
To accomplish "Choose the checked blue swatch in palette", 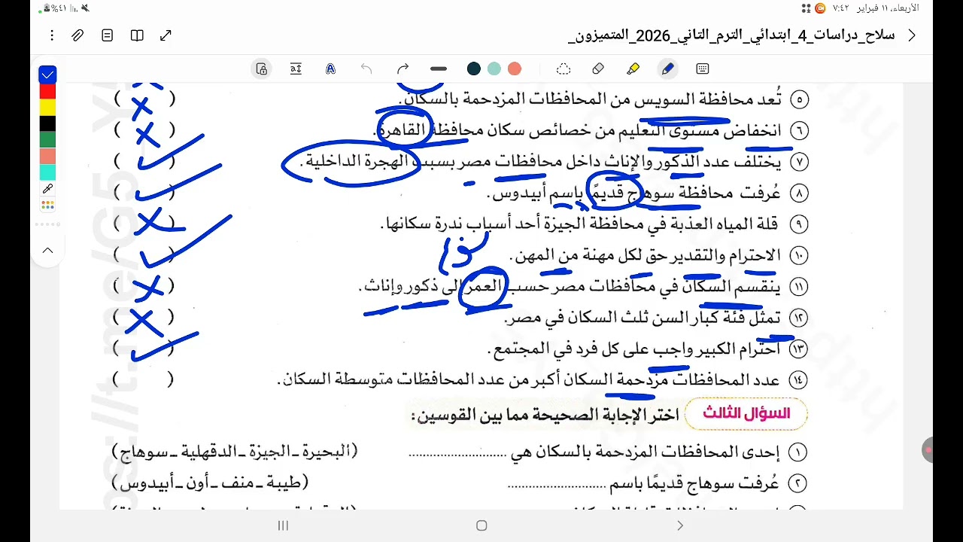I will click(47, 75).
